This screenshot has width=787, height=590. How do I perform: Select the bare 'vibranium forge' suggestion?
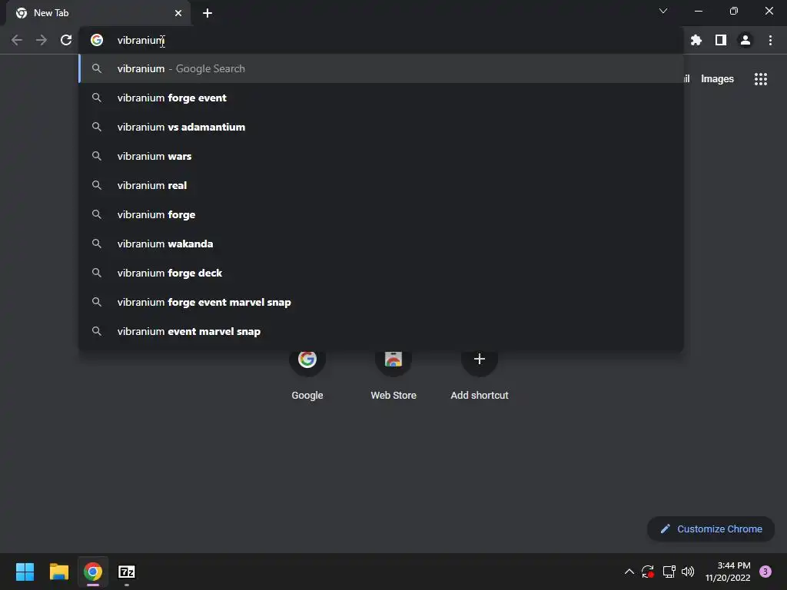coord(381,215)
